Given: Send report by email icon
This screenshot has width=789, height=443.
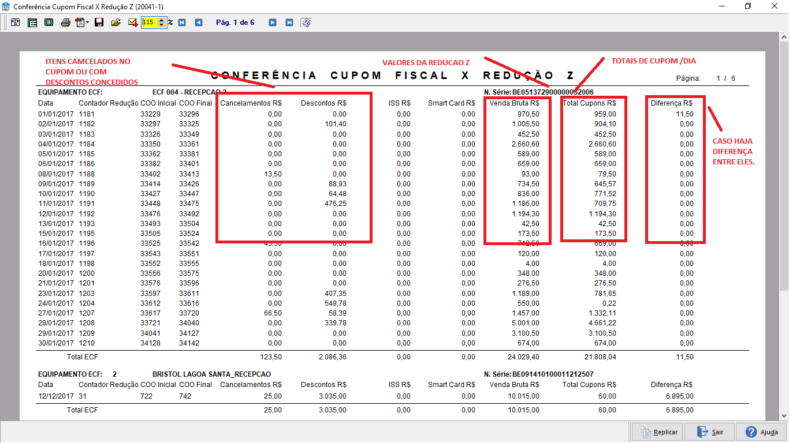Looking at the screenshot, I should coord(133,22).
